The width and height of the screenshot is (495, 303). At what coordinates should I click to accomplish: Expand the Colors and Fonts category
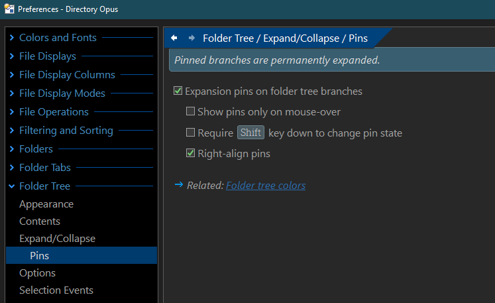[x=12, y=38]
